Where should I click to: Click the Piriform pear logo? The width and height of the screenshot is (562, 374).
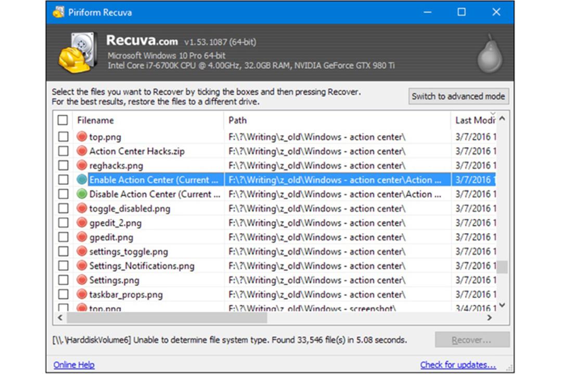[x=490, y=54]
